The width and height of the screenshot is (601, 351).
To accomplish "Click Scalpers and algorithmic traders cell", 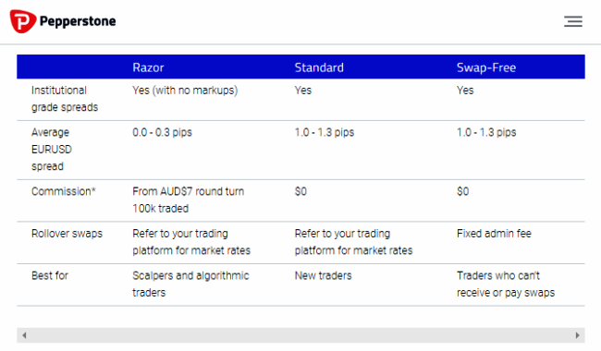I will [x=190, y=284].
